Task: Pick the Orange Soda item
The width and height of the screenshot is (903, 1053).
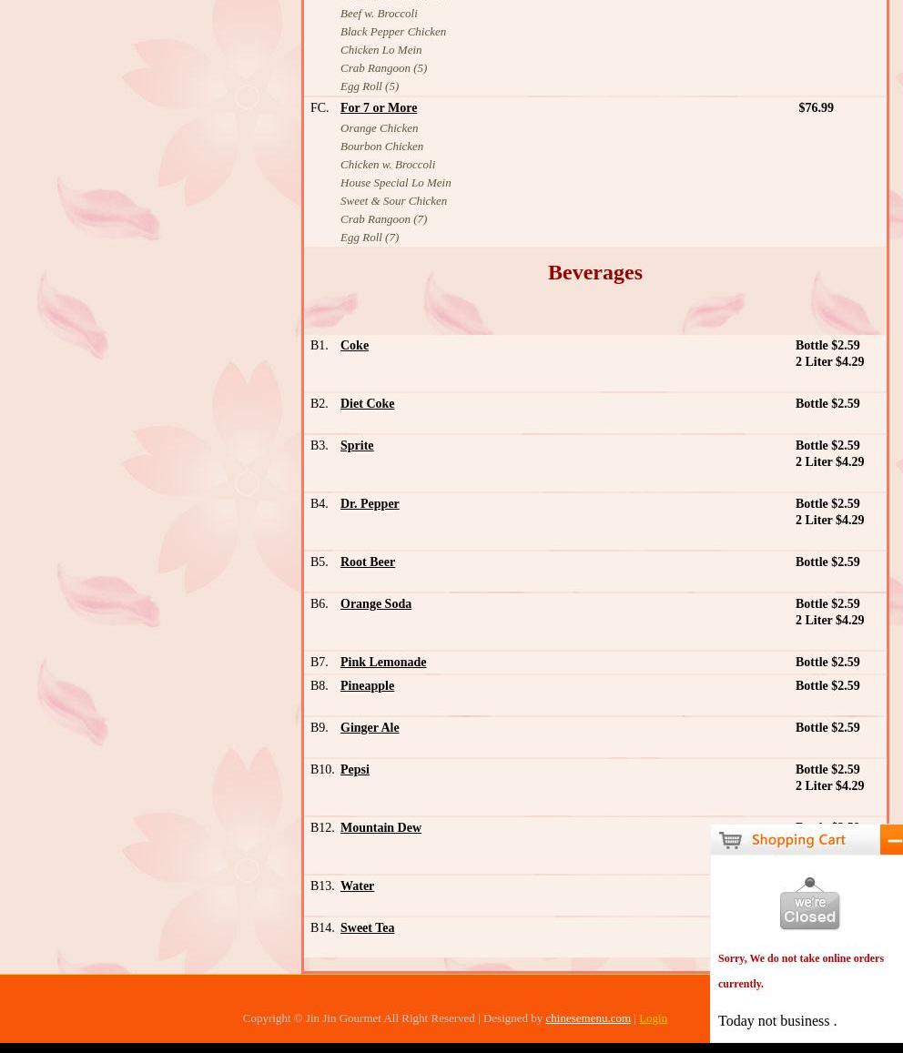Action: tap(376, 604)
